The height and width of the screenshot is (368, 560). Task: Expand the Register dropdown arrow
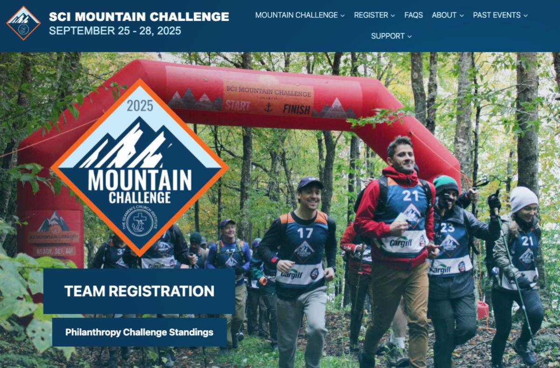393,15
